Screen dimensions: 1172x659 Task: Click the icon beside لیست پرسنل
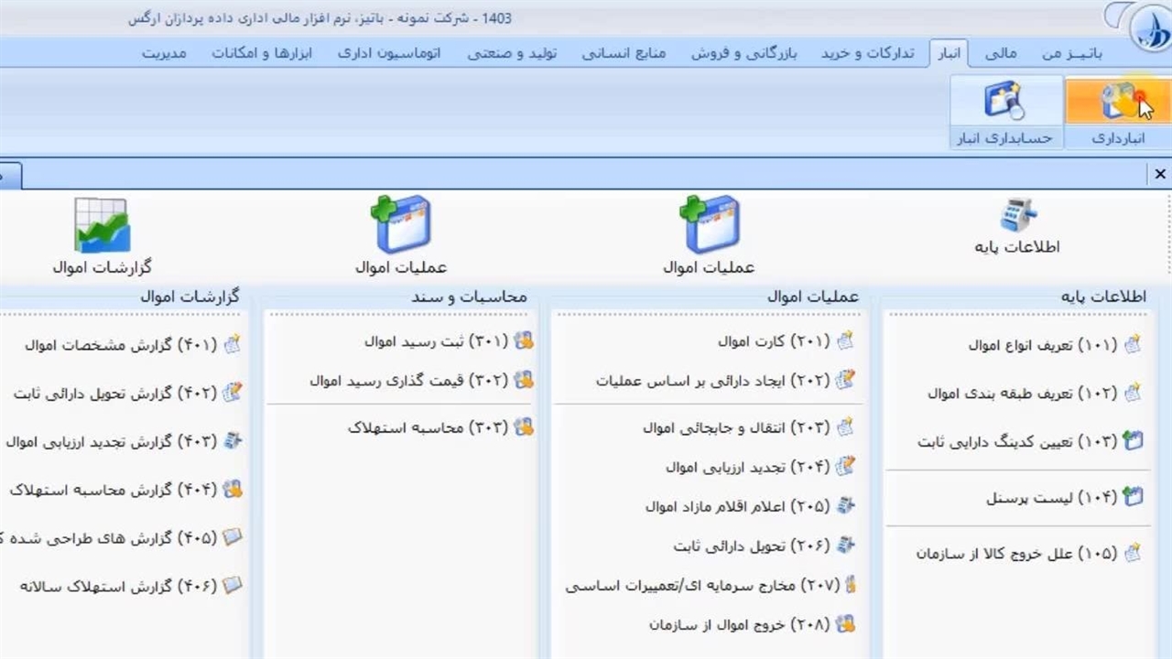1134,498
